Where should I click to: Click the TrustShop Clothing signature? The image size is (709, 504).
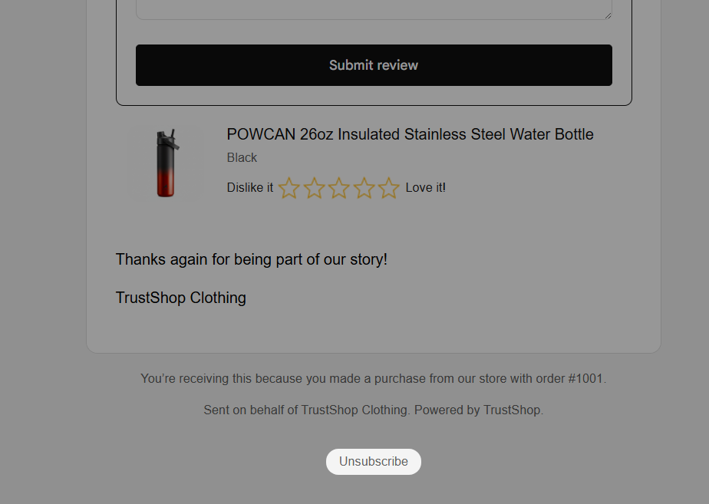[181, 298]
